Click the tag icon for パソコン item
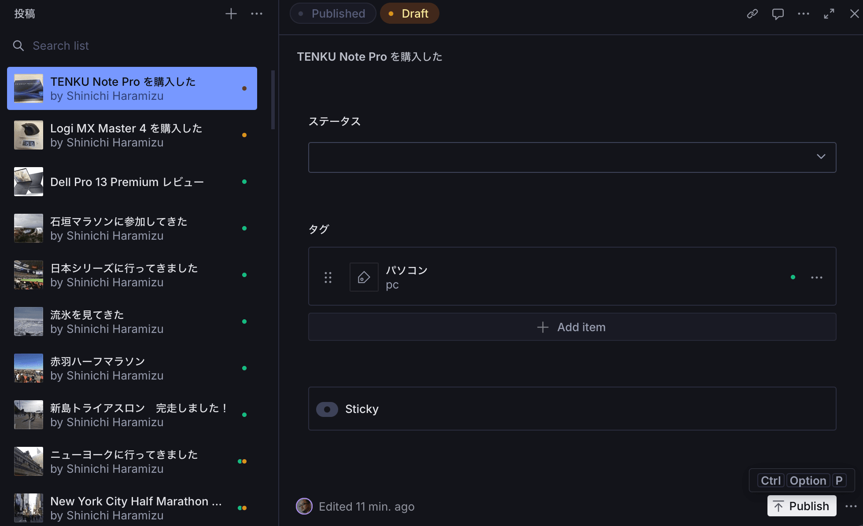The image size is (863, 526). (x=364, y=277)
